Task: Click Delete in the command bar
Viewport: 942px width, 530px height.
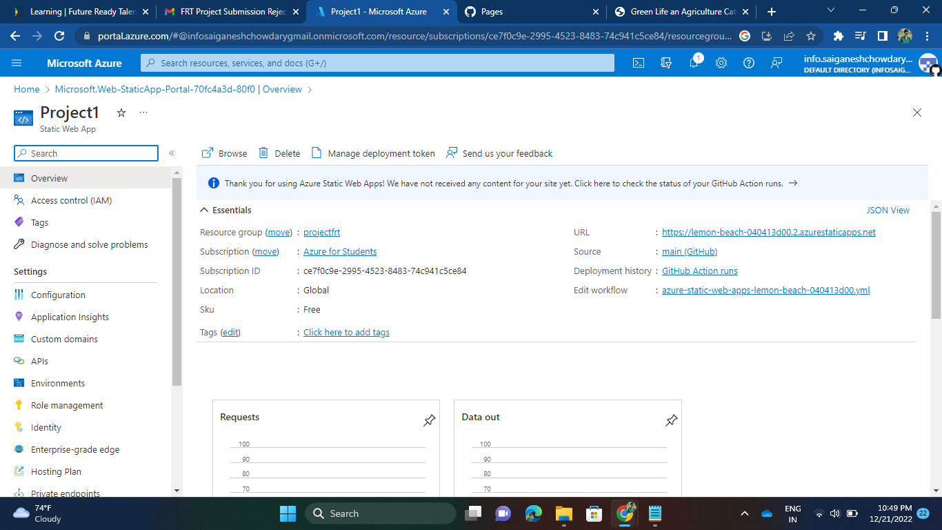Action: (279, 153)
